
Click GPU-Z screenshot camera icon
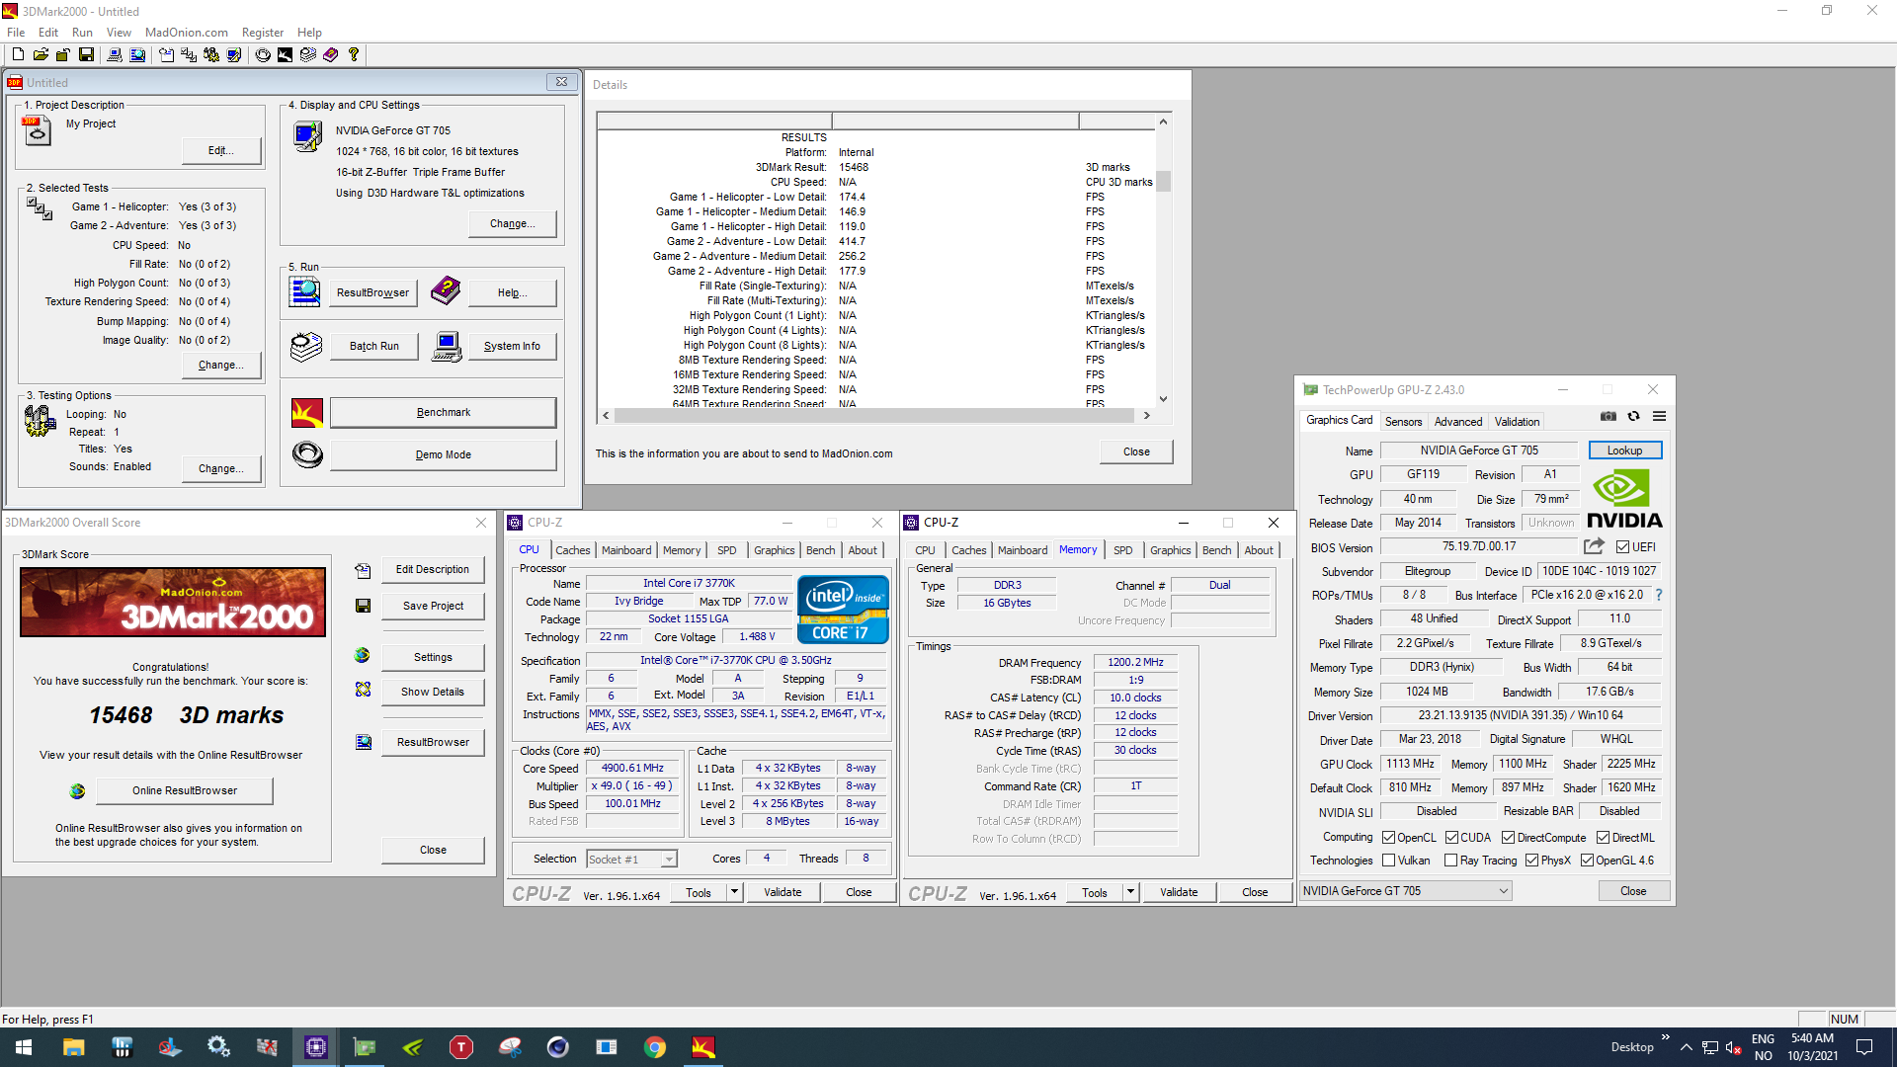pos(1608,417)
